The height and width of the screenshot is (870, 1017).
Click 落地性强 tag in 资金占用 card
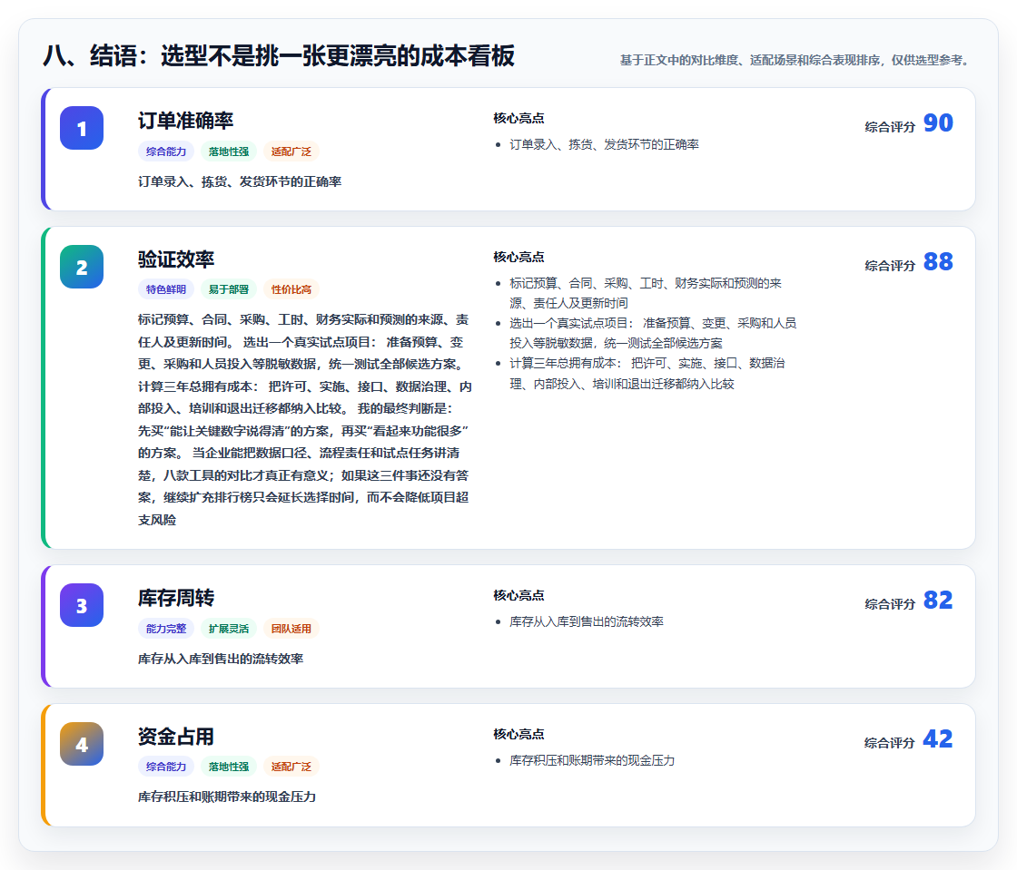click(x=229, y=767)
